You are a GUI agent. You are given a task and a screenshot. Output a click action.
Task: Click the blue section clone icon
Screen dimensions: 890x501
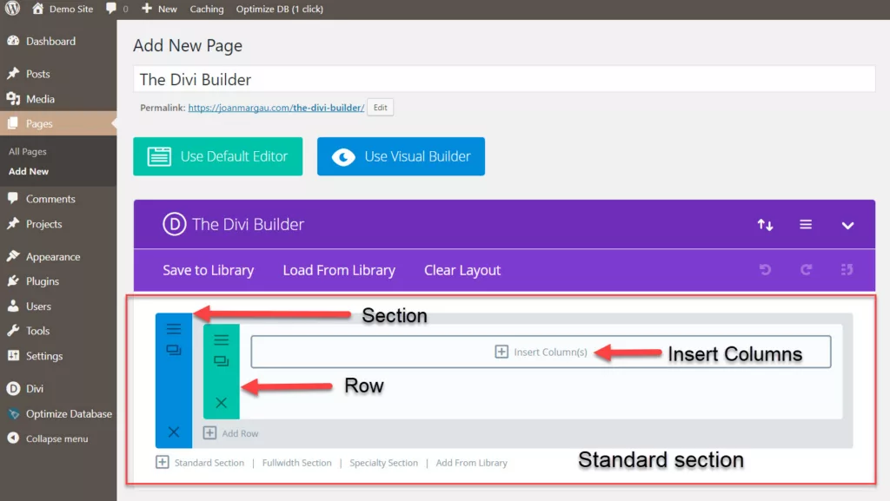click(174, 350)
